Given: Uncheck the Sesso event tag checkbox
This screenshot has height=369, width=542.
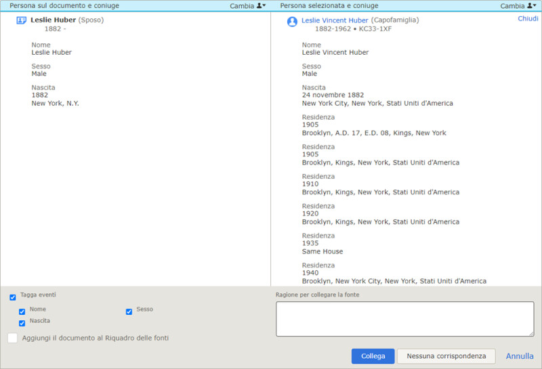Looking at the screenshot, I should point(129,311).
